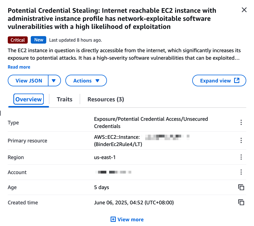
Task: Open the View JSON dropdown arrow
Action: [54, 81]
